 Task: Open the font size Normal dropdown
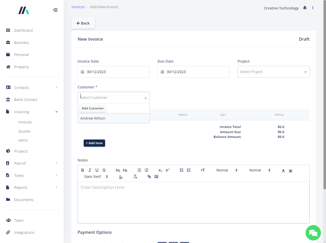(227, 170)
